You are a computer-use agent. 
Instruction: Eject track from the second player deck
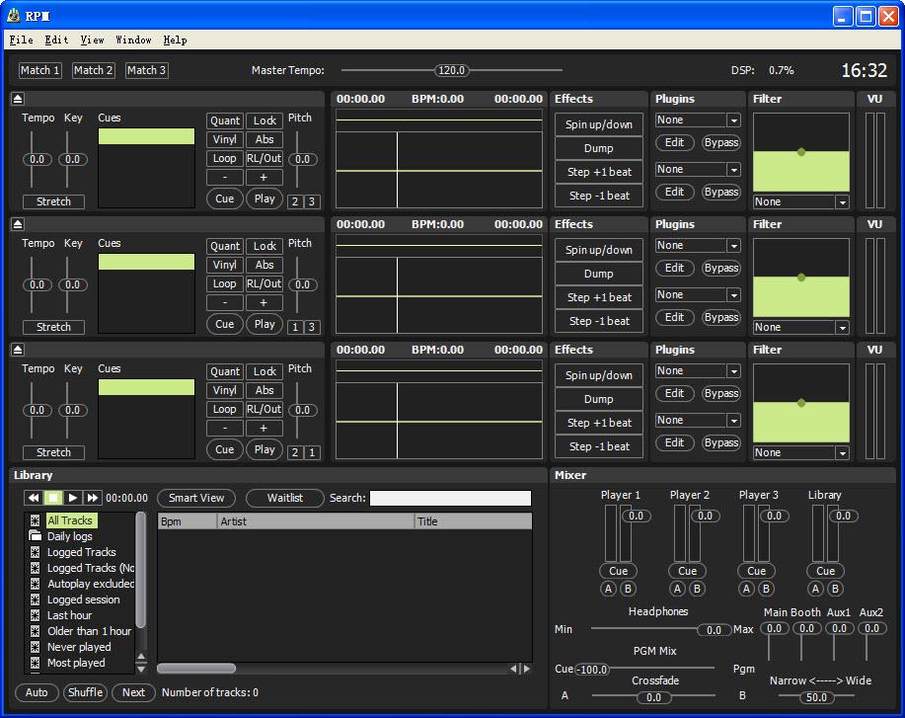(x=18, y=224)
